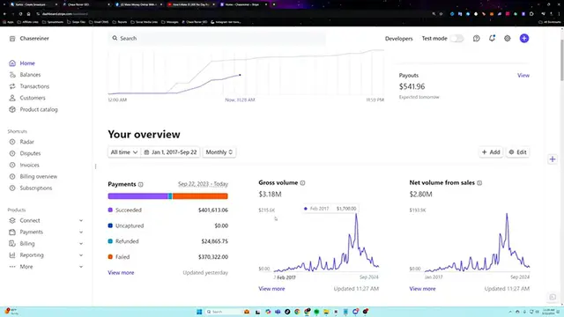Click the Succeeded amount $401,613.06
This screenshot has width=564, height=317.
(213, 210)
